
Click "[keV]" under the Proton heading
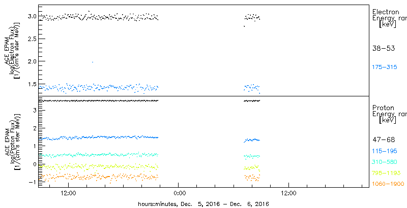[388, 120]
